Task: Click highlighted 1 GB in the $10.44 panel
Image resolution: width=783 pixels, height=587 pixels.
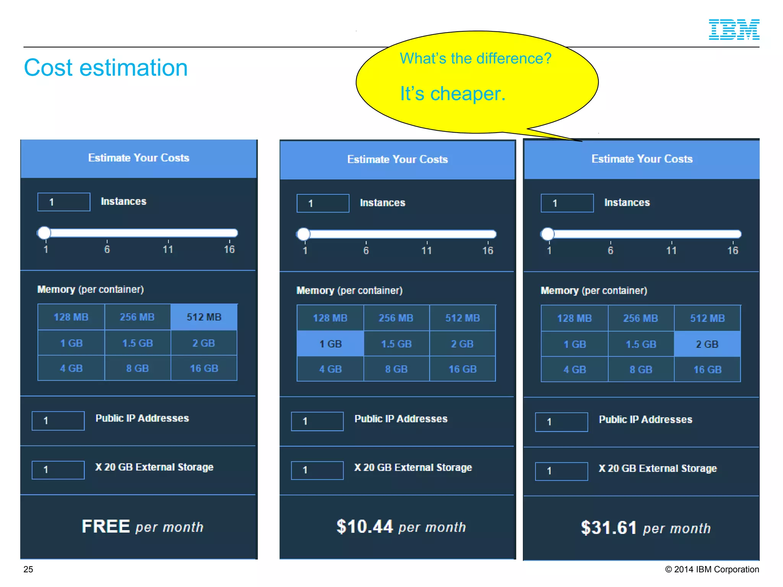Action: [330, 344]
